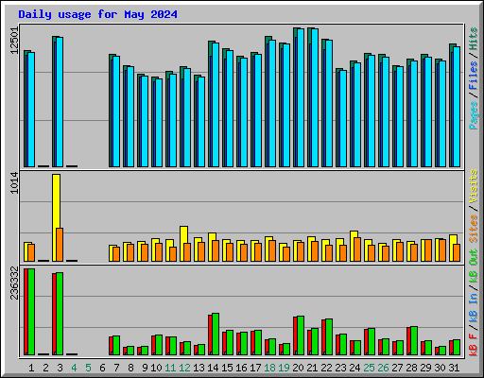Click green weekend day label 26
Image resolution: width=484 pixels, height=378 pixels.
pos(383,368)
